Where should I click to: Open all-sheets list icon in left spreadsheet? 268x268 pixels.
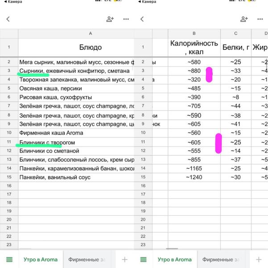pyautogui.click(x=9, y=260)
